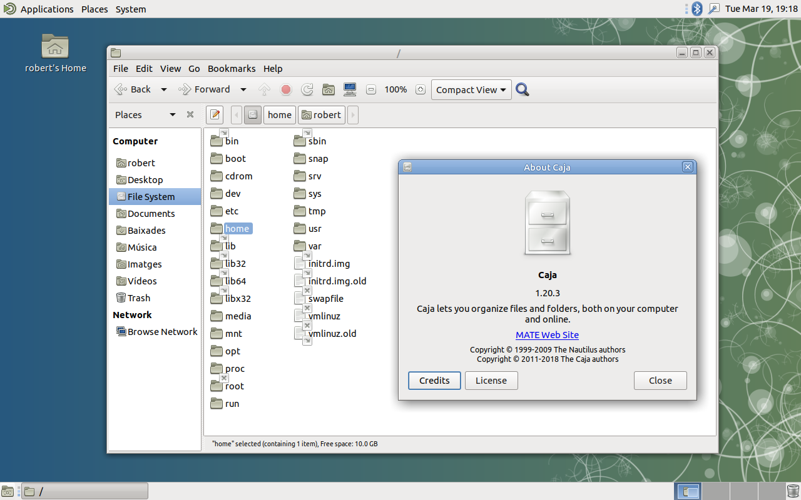Open the Back history dropdown arrow
The width and height of the screenshot is (801, 500).
[164, 89]
